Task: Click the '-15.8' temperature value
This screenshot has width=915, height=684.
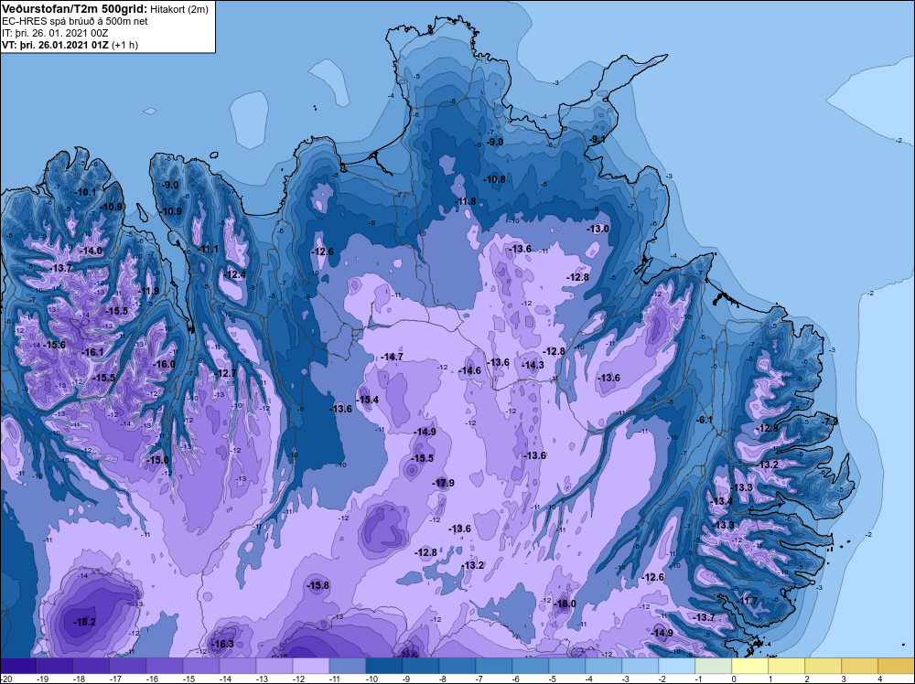Action: point(318,585)
